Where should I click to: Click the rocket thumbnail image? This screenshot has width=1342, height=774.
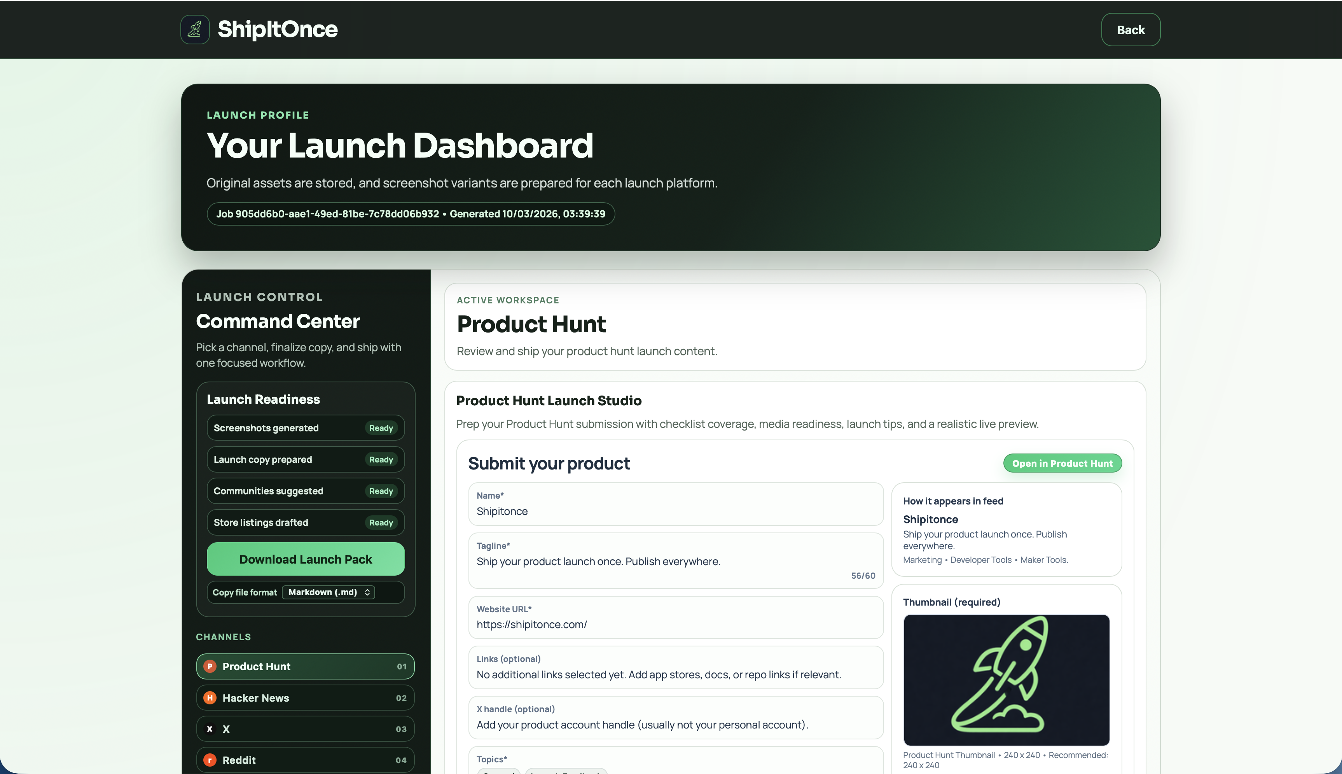pyautogui.click(x=1006, y=679)
